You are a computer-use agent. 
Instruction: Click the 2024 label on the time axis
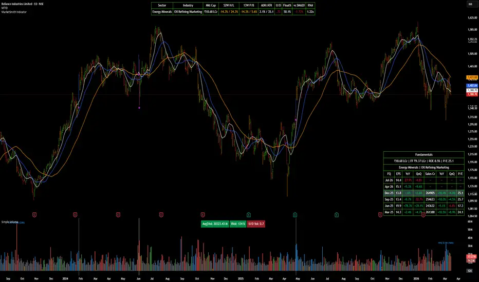click(65, 278)
